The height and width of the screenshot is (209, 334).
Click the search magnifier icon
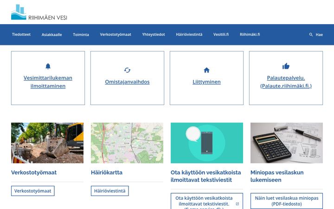click(x=311, y=34)
